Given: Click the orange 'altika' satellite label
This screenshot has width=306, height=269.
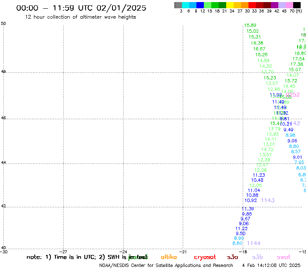Looking at the screenshot, I should coord(169,257).
